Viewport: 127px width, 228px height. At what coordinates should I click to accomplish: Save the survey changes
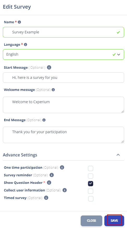114,221
